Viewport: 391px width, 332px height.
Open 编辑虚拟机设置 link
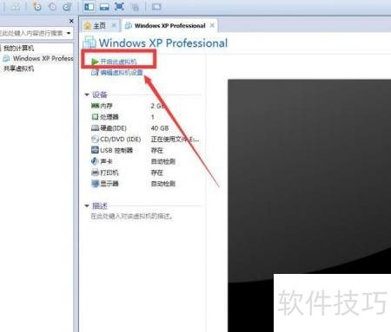tap(122, 72)
